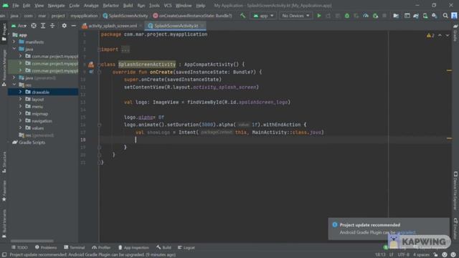Open the SDK Manager icon
The height and width of the screenshot is (258, 459).
[435, 16]
